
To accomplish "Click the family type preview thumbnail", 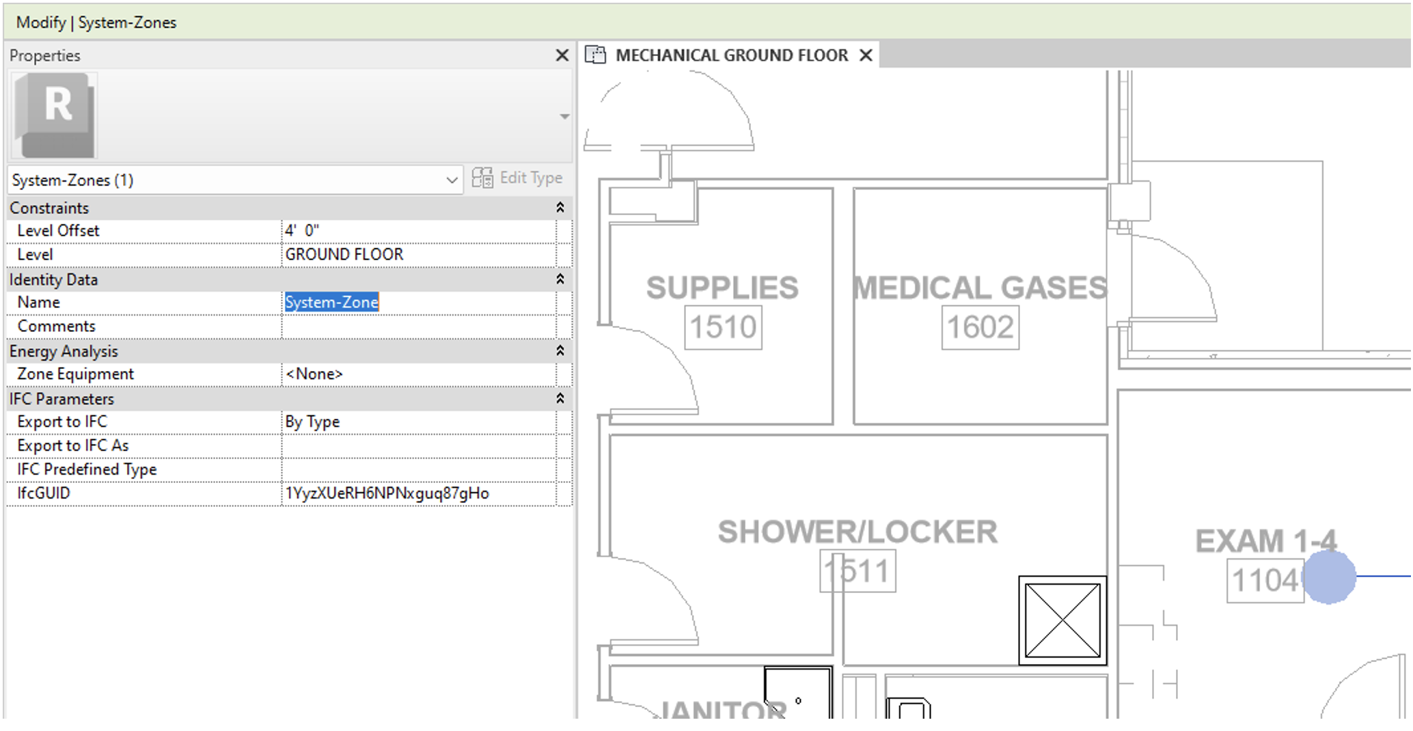I will tap(53, 115).
